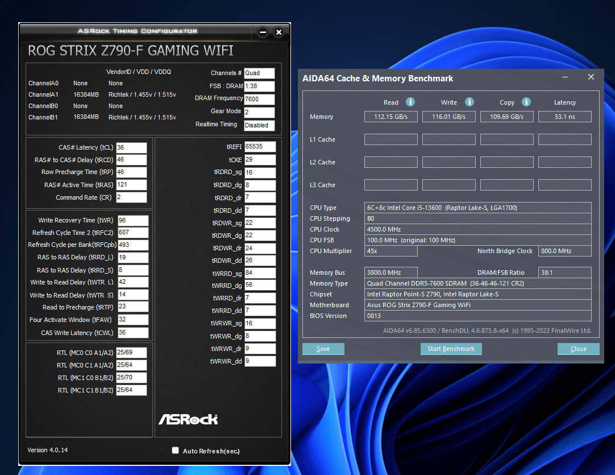Click the Save button in AIDA64
The image size is (615, 475).
tap(323, 349)
